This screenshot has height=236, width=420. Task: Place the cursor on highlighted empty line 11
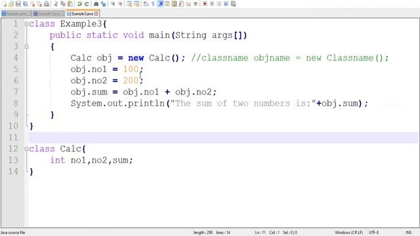[223, 137]
